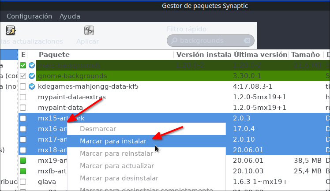
Task: Select the mypaint-data-extras package name
Action: pos(72,97)
